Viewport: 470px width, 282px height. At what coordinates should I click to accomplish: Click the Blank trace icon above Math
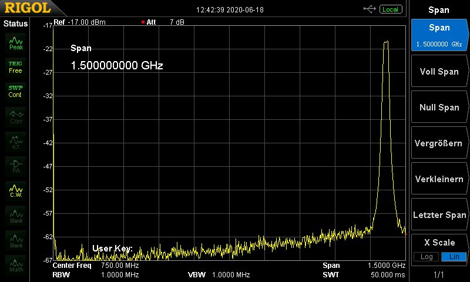coord(16,240)
